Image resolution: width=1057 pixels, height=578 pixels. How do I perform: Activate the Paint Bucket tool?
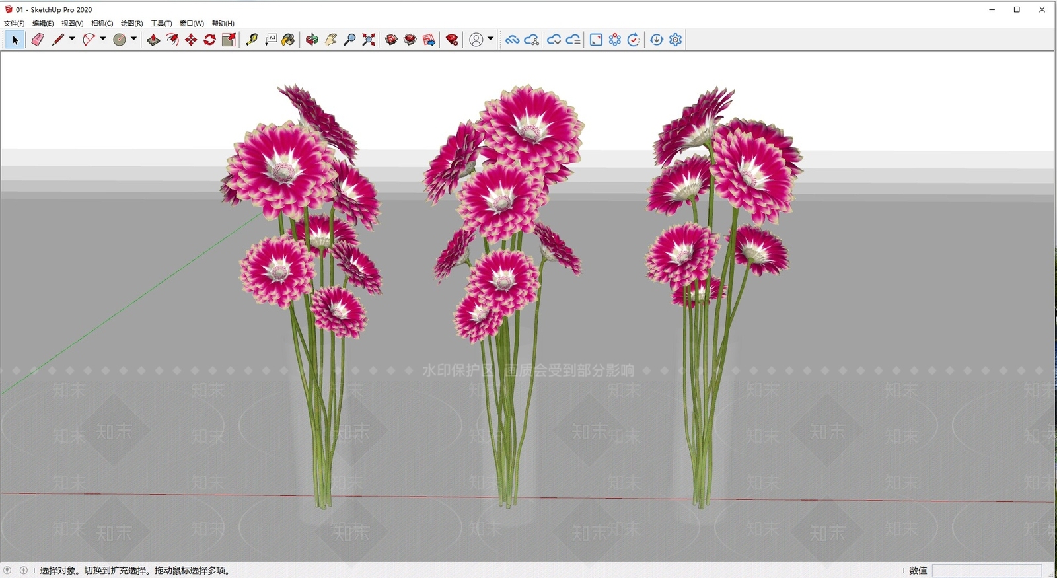tap(288, 40)
